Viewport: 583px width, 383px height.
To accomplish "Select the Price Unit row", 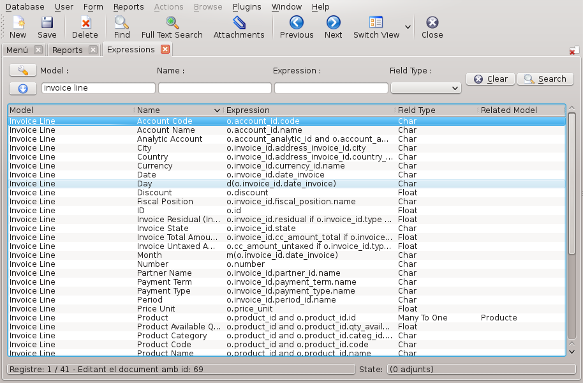I will point(286,308).
